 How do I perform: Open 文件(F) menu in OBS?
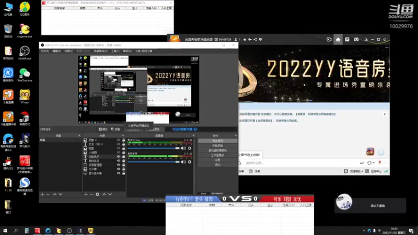pyautogui.click(x=45, y=51)
